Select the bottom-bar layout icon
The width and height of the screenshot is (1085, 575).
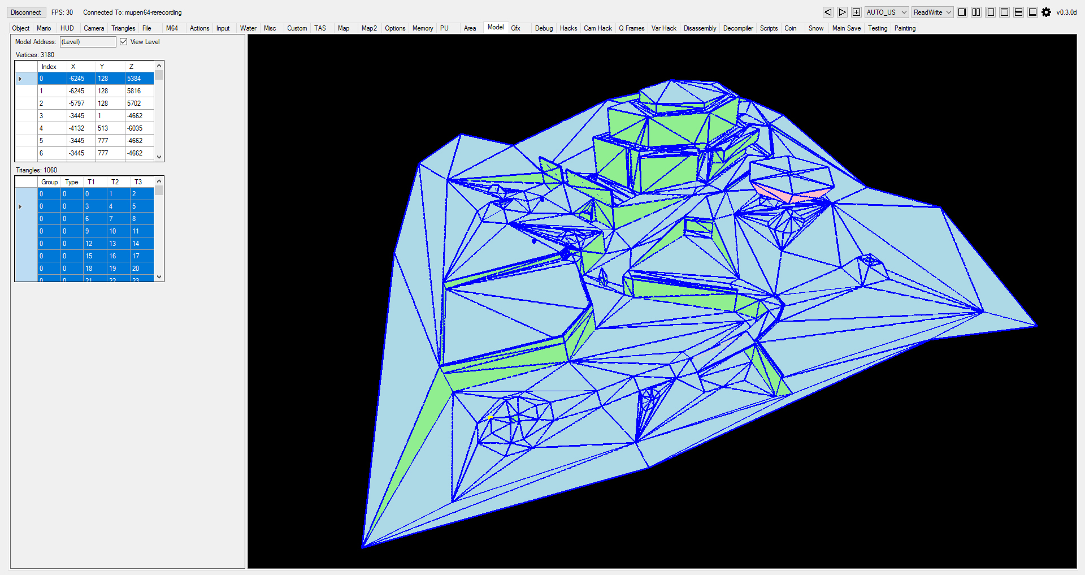click(x=1032, y=12)
